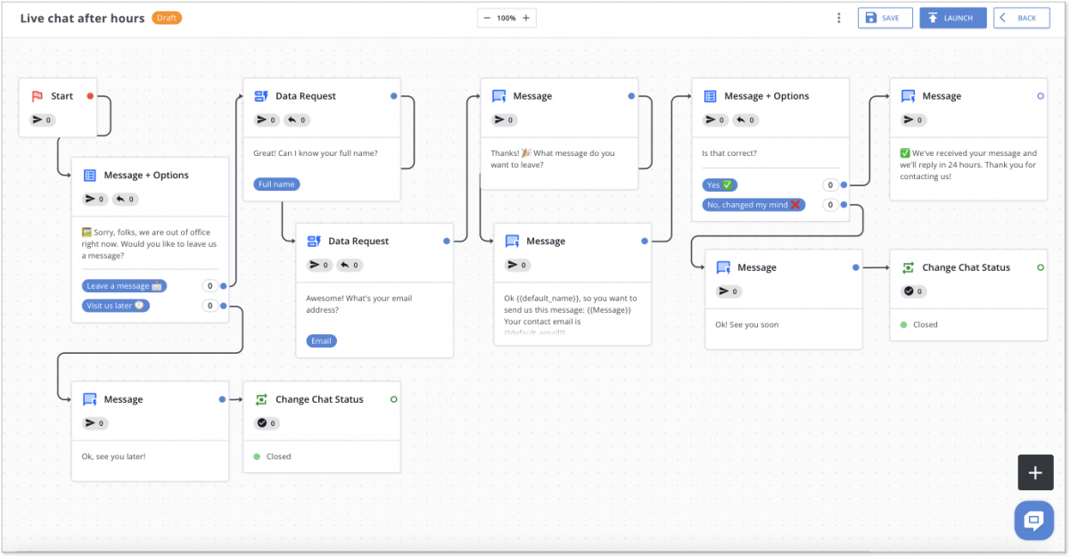
Task: Click the sent counter icon on the Start node
Action: [x=41, y=119]
